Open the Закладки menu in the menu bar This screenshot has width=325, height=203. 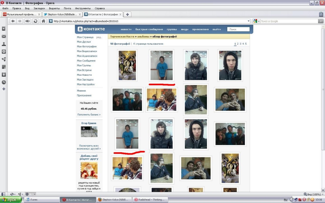[x=39, y=8]
